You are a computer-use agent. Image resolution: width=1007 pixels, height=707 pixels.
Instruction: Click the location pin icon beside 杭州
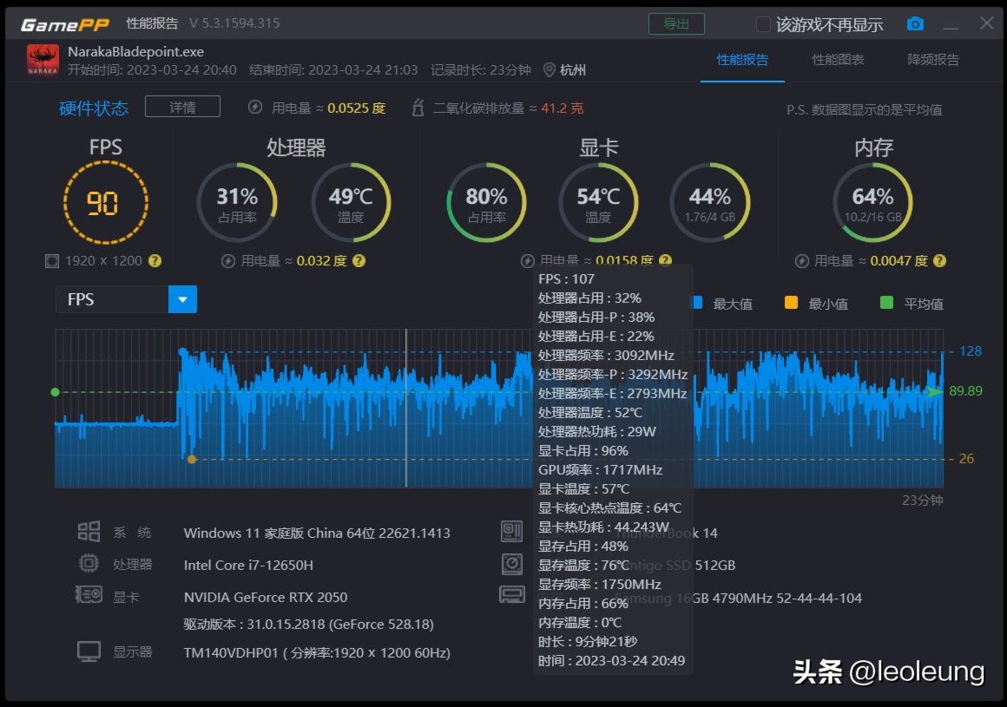(x=549, y=69)
